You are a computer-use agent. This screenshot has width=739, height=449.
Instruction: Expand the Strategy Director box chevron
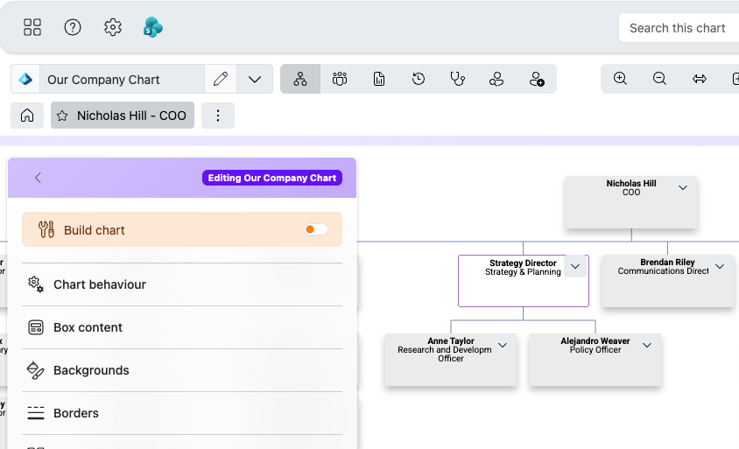click(575, 267)
